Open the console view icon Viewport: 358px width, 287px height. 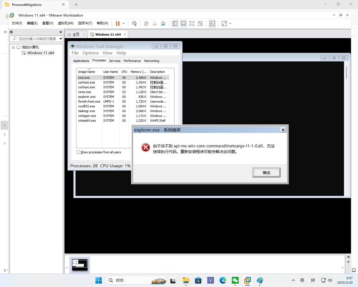tap(212, 24)
